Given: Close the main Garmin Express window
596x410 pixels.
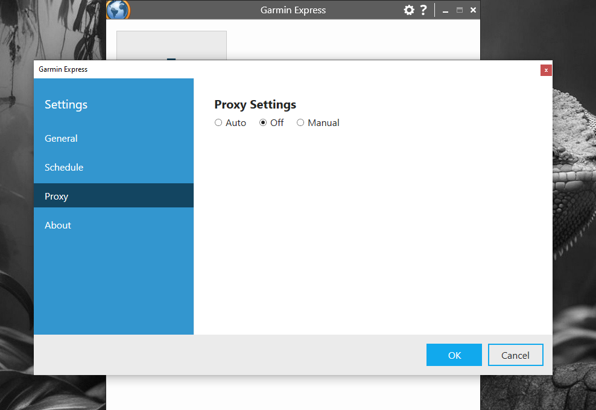Looking at the screenshot, I should tap(473, 10).
